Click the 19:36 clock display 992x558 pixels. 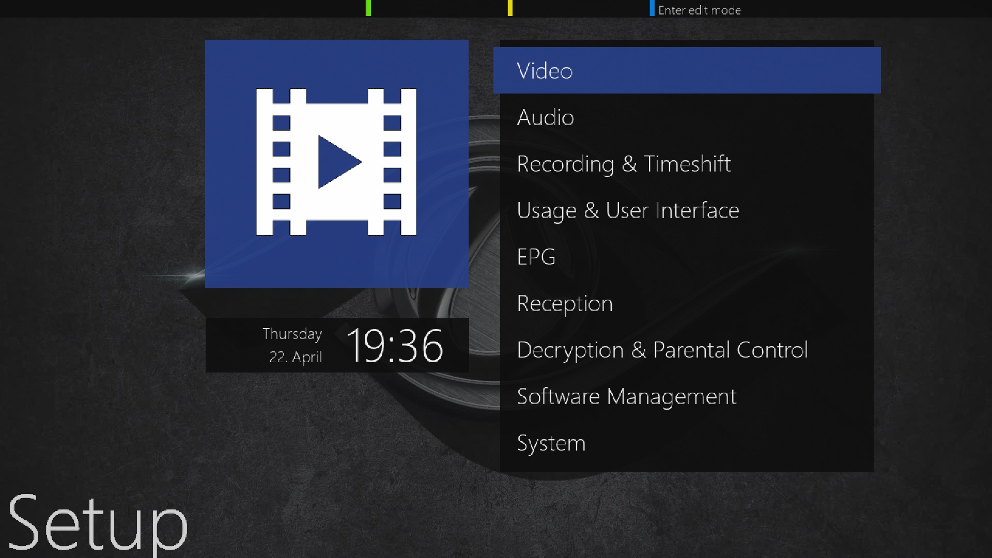tap(395, 346)
